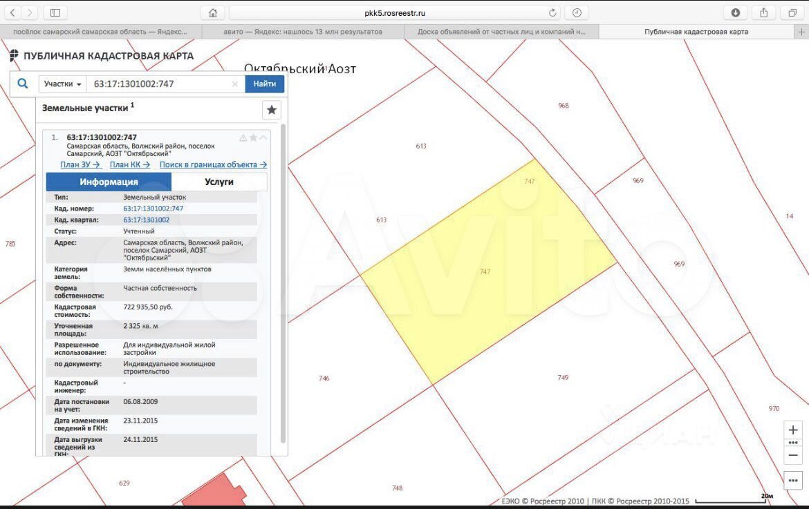Click the date 23.11.2015

[140, 421]
